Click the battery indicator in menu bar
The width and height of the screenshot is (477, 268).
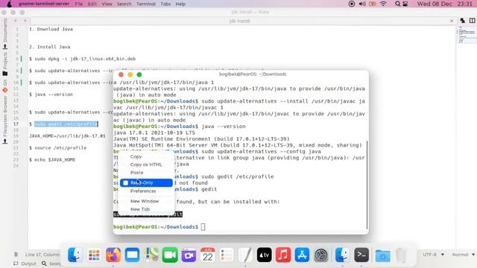(373, 4)
